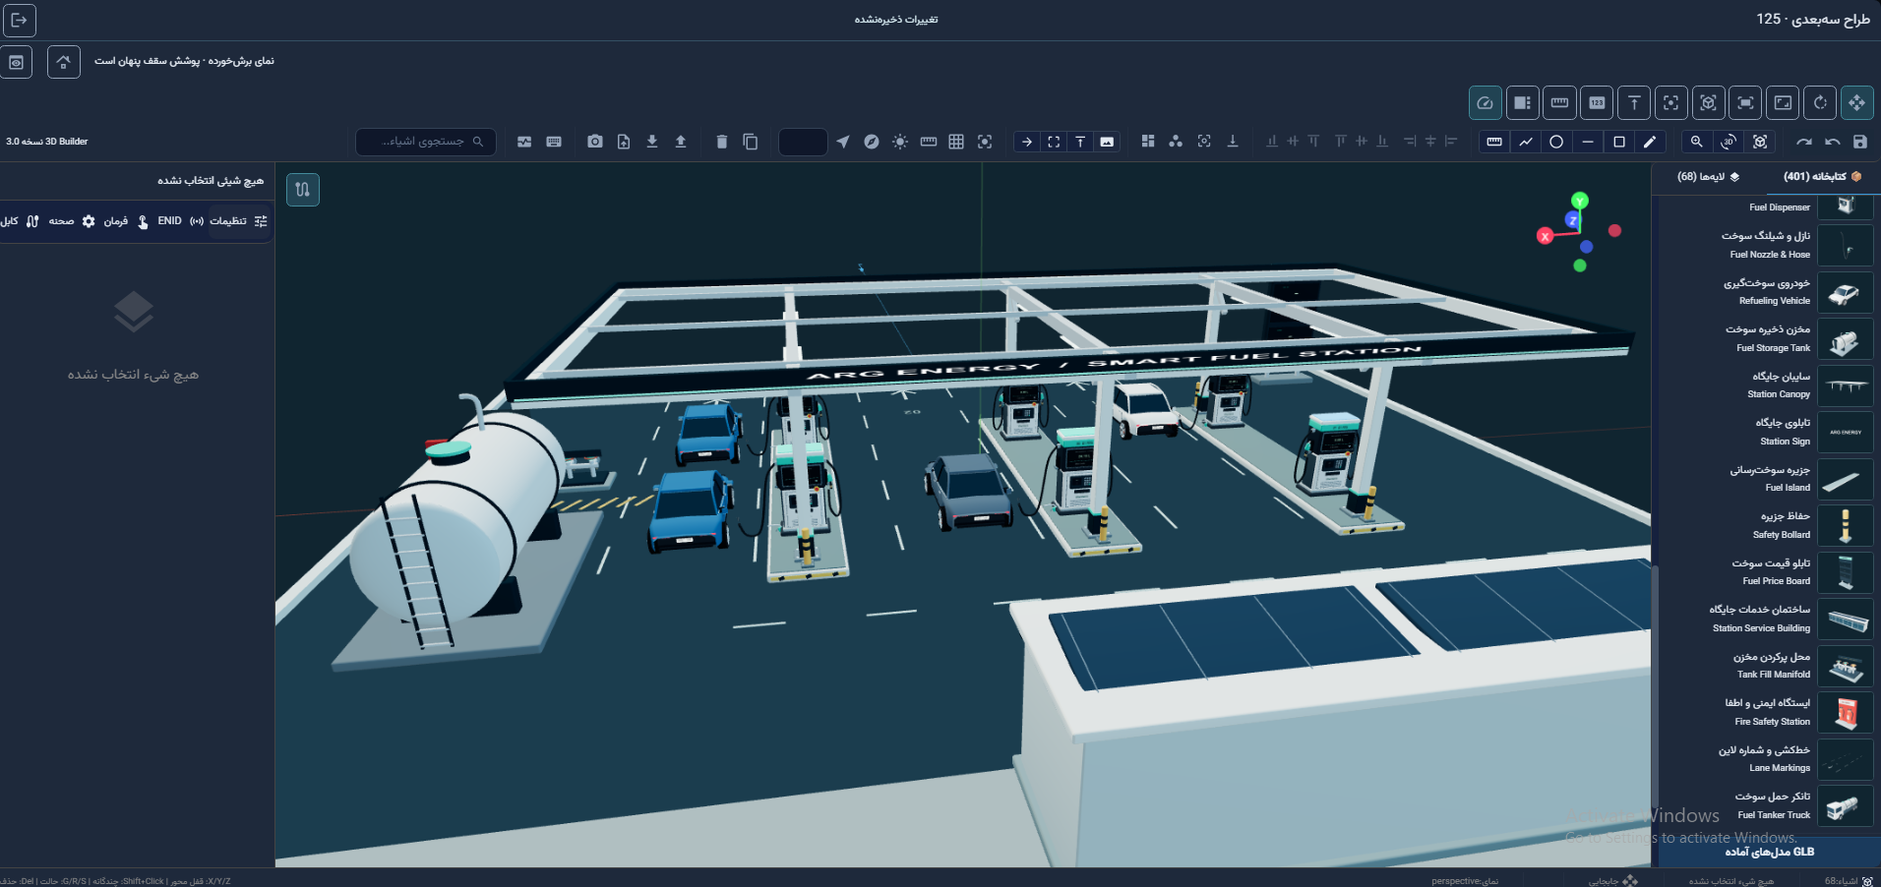The height and width of the screenshot is (887, 1881).
Task: Click the green Y axis on the gizmo
Action: (1580, 201)
